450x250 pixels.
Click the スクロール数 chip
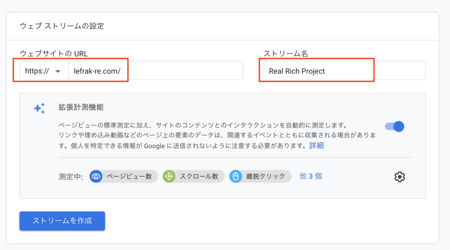coord(193,176)
